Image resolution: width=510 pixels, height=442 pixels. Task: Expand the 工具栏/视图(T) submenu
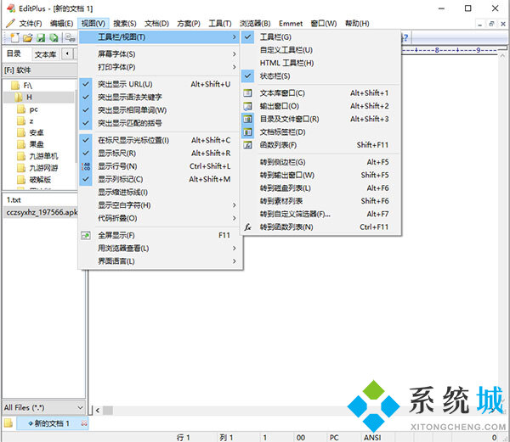(160, 37)
